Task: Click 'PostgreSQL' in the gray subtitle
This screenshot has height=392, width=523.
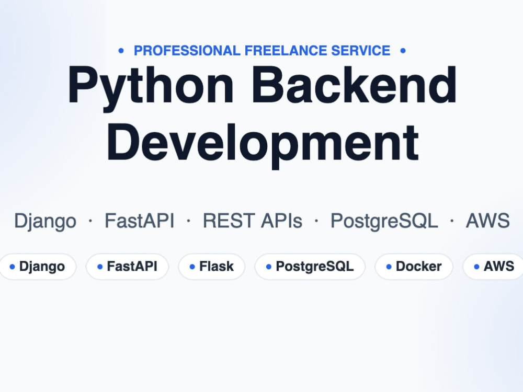Action: [384, 221]
